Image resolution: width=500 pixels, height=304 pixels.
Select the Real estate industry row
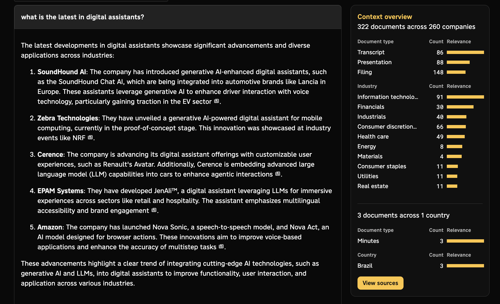pos(421,186)
